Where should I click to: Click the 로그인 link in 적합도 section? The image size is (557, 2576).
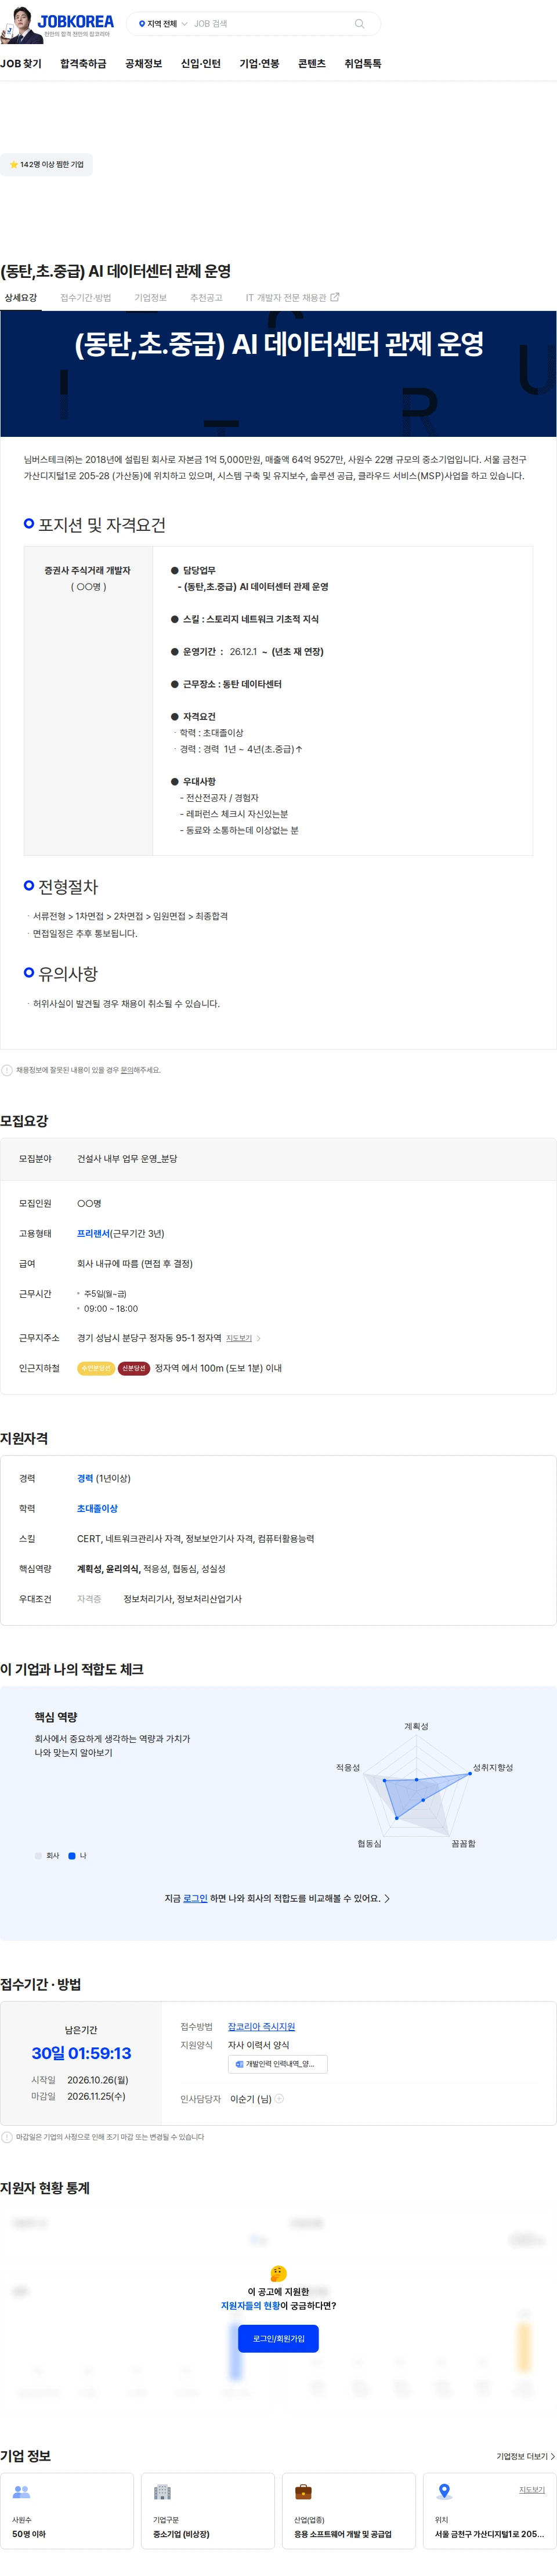[195, 1898]
